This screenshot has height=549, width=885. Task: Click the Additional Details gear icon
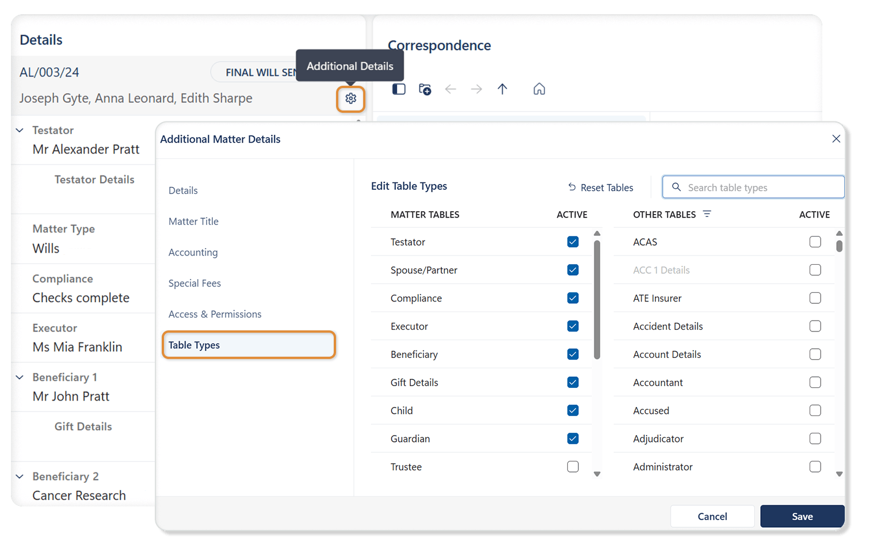tap(350, 98)
